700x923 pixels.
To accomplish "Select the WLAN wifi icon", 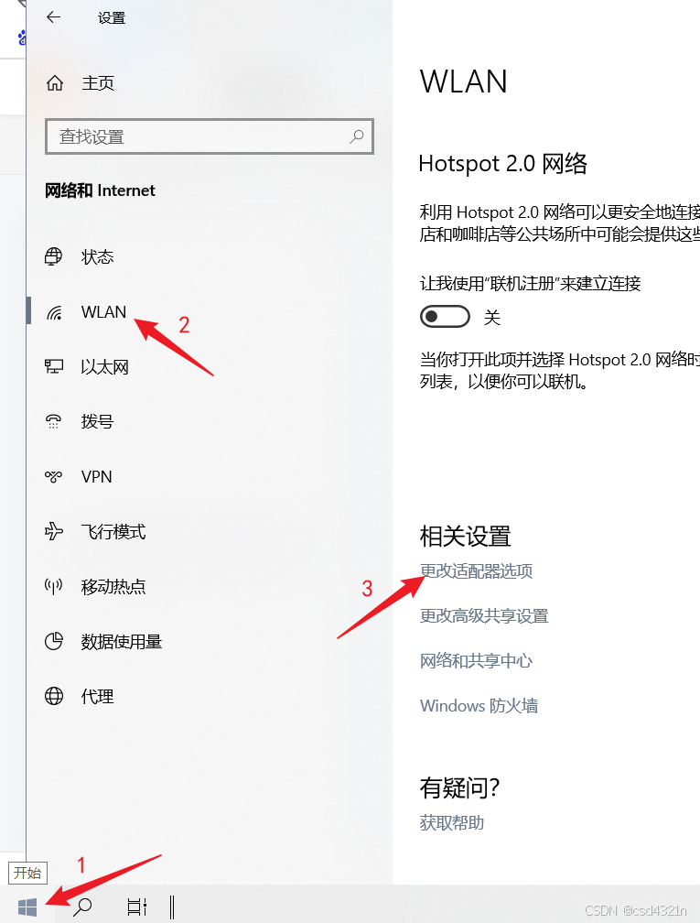I will [x=54, y=312].
